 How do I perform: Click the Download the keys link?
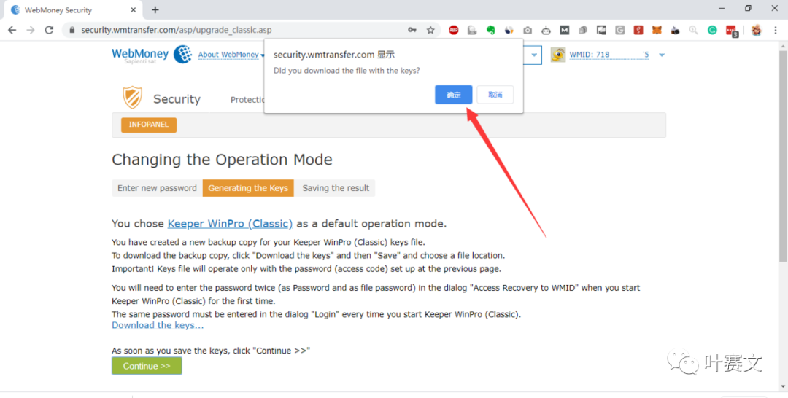158,325
